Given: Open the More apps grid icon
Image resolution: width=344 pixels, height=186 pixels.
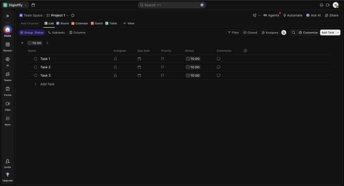Looking at the screenshot, I should pyautogui.click(x=7, y=121).
